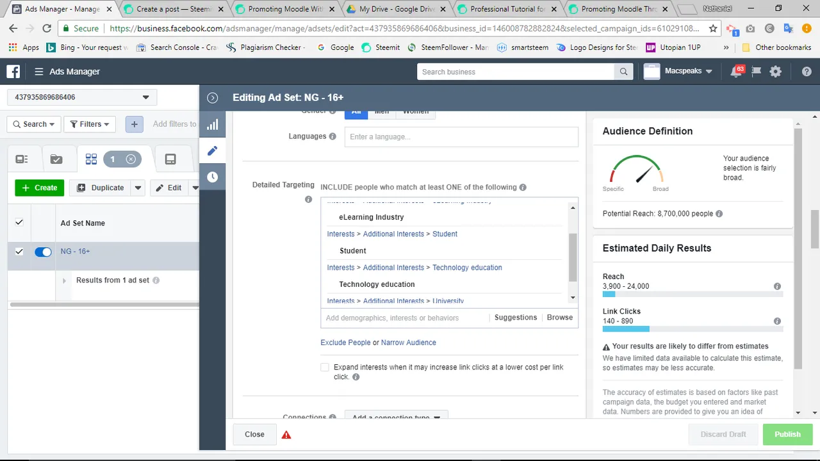Click info icon next to Languages
The height and width of the screenshot is (461, 820).
pos(332,136)
